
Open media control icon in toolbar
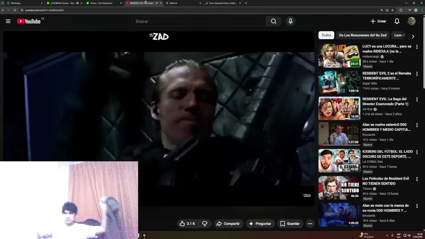pos(410,10)
